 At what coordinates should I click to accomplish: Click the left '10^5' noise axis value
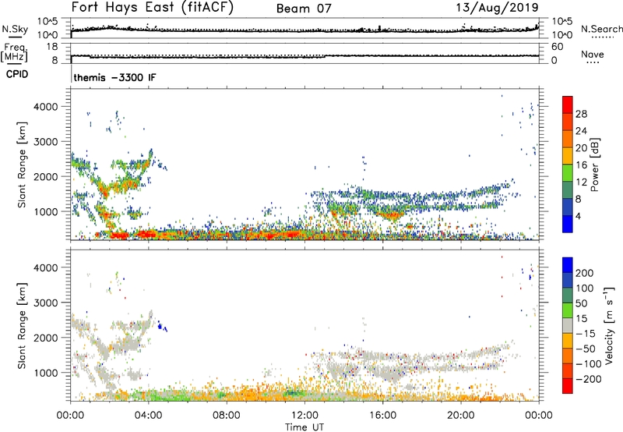tap(48, 21)
